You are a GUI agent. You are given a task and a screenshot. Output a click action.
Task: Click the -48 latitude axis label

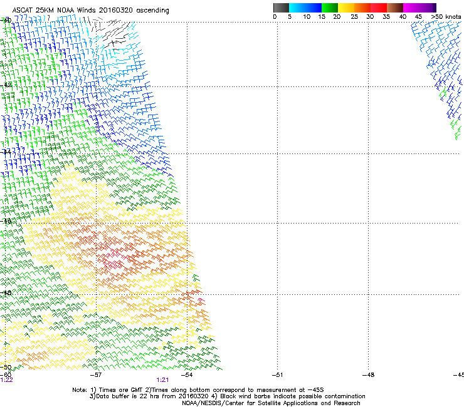click(6, 292)
